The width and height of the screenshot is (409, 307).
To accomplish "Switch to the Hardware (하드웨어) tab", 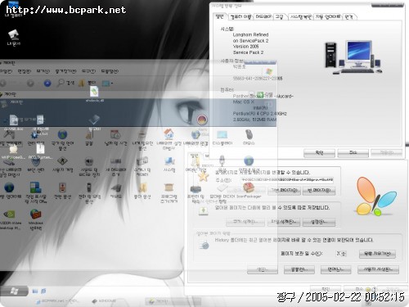I will coord(263,17).
